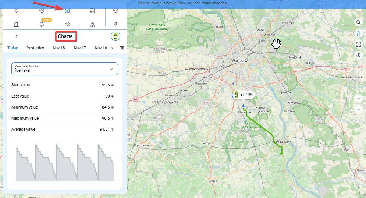Click the Last value 90 % row
This screenshot has height=198, width=366.
(x=65, y=96)
